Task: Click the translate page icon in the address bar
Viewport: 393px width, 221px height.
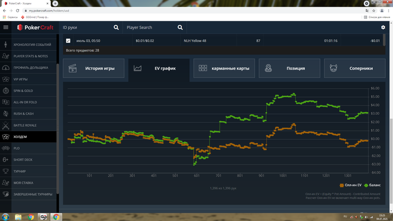Action: coord(367,11)
